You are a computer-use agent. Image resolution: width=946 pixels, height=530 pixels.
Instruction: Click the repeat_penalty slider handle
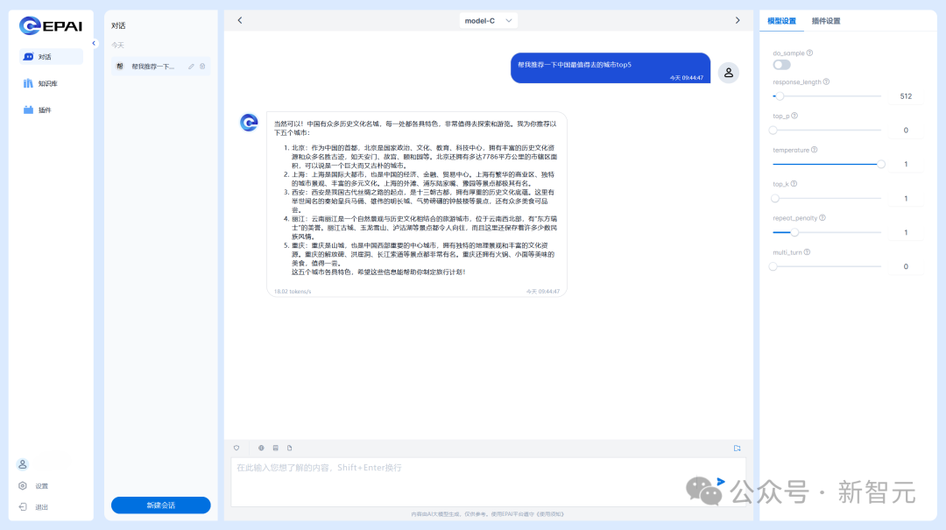pos(794,232)
